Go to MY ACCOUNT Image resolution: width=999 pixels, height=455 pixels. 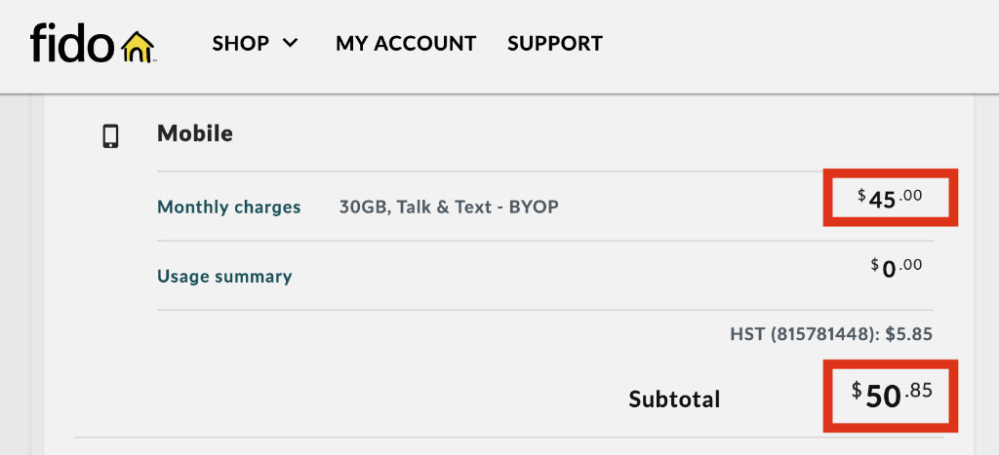pyautogui.click(x=406, y=44)
